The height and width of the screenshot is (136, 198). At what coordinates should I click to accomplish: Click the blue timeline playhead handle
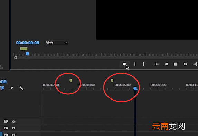[135, 88]
